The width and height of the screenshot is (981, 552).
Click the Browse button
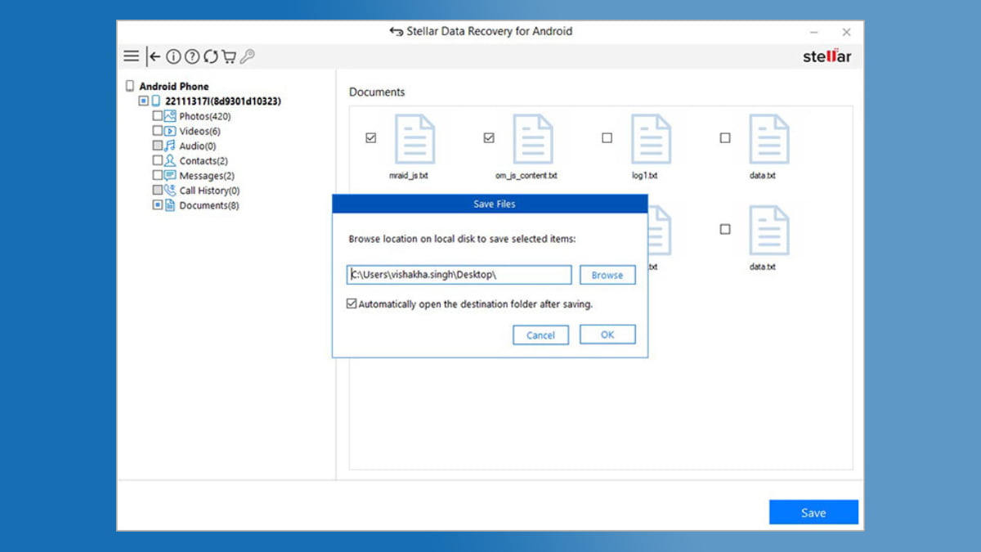607,275
